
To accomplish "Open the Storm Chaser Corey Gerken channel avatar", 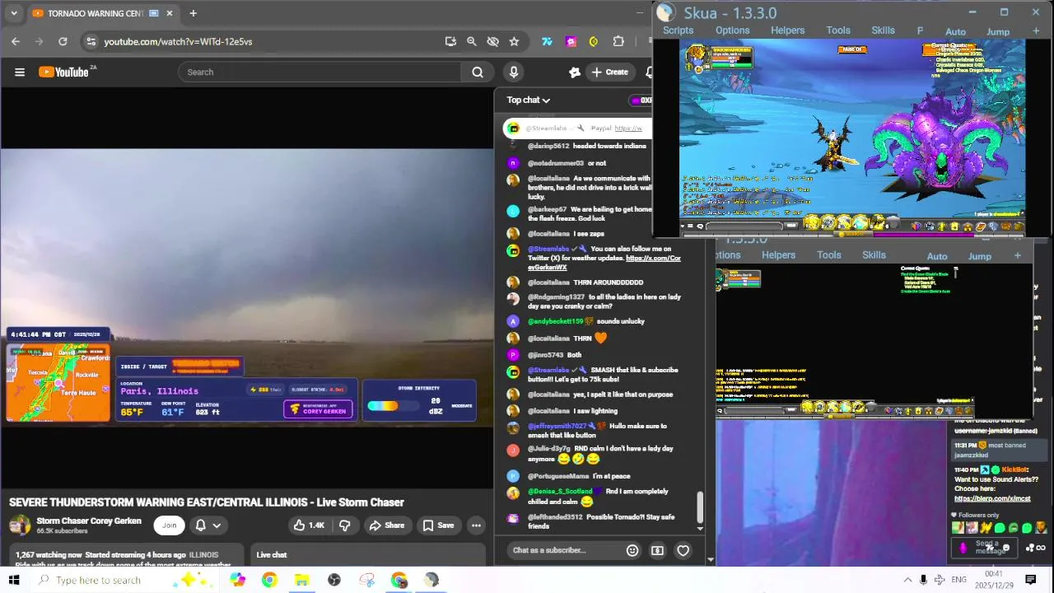I will tap(20, 525).
